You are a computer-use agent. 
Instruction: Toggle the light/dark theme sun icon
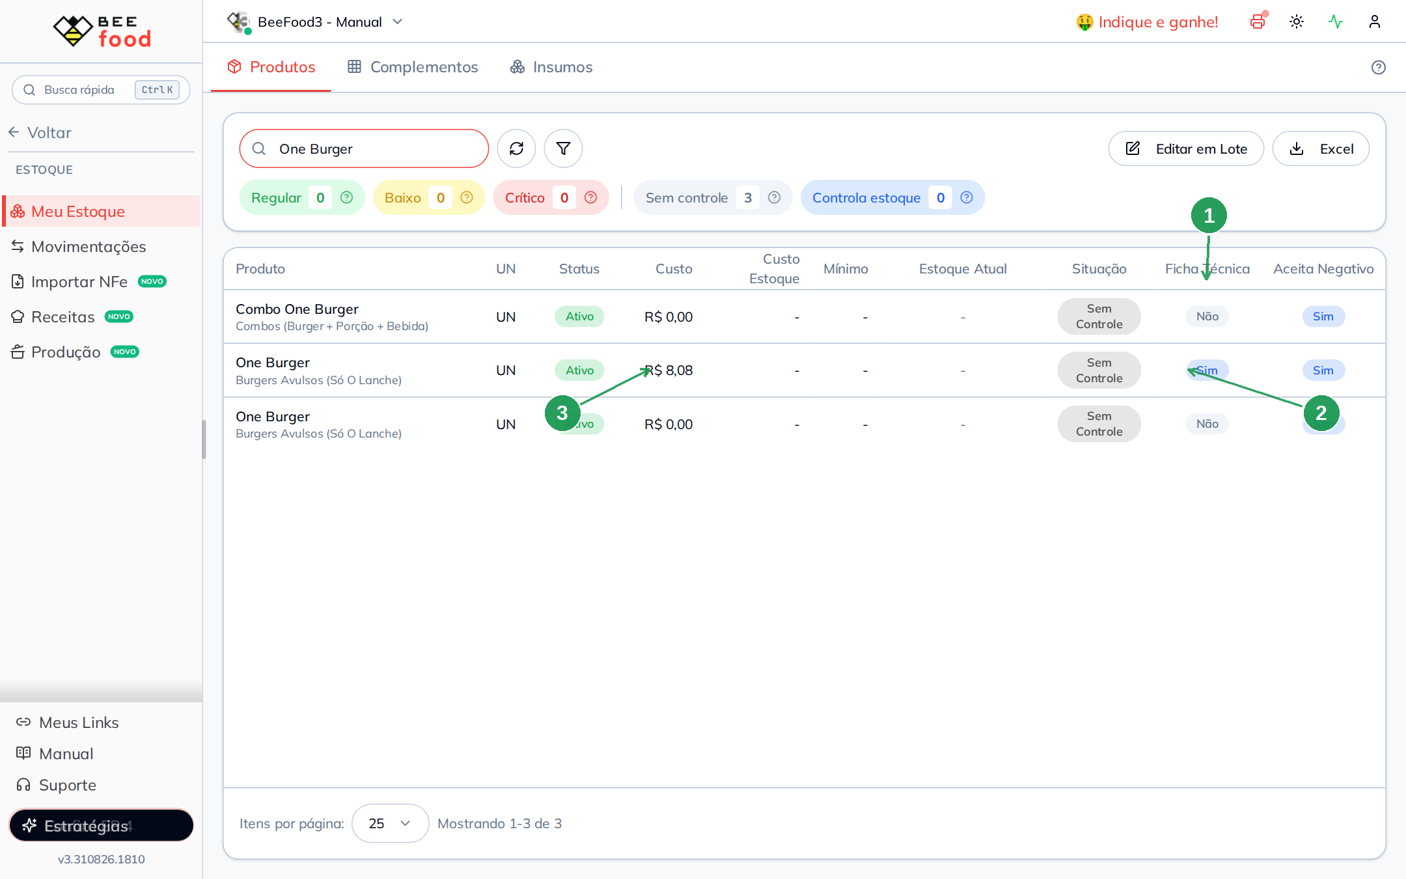[1297, 21]
